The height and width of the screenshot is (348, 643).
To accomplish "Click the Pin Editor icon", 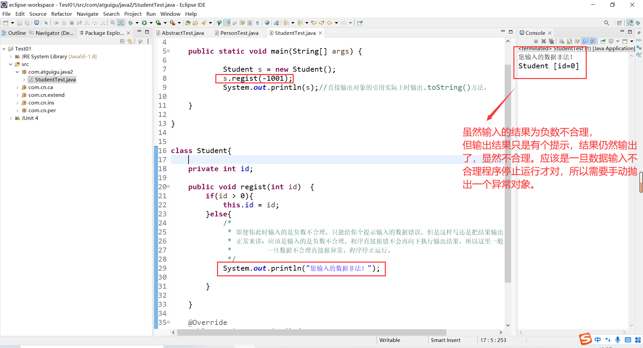I will [360, 23].
